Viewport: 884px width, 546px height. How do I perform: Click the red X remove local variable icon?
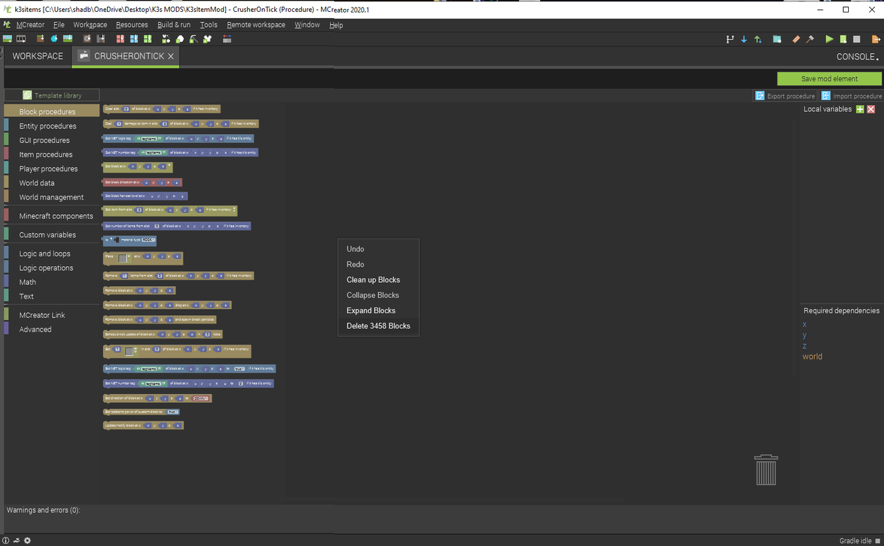[871, 109]
